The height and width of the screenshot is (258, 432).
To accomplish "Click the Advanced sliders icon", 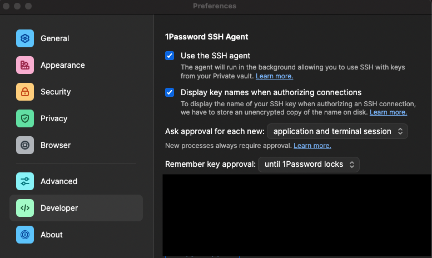I will [x=25, y=181].
